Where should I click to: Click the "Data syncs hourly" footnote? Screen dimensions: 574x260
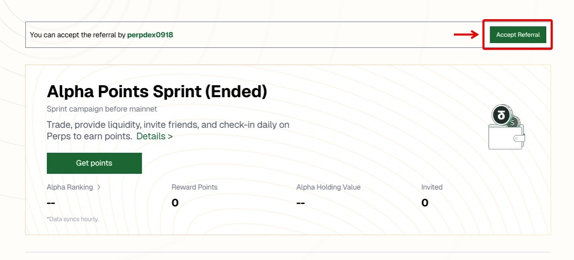click(73, 219)
